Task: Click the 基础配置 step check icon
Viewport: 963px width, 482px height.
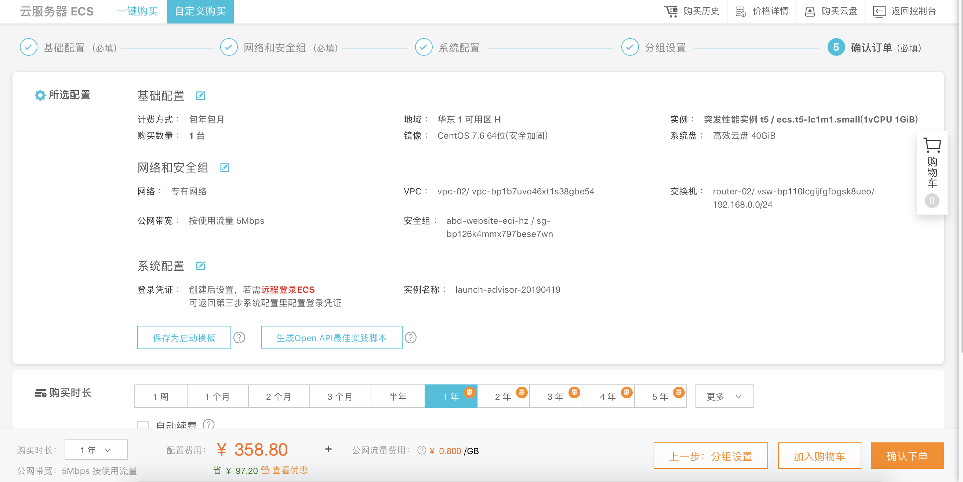Action: coord(28,47)
